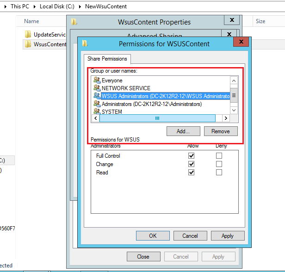Expand the NewWsuContent breadcrumb arrow
The height and width of the screenshot is (272, 285).
[80, 7]
